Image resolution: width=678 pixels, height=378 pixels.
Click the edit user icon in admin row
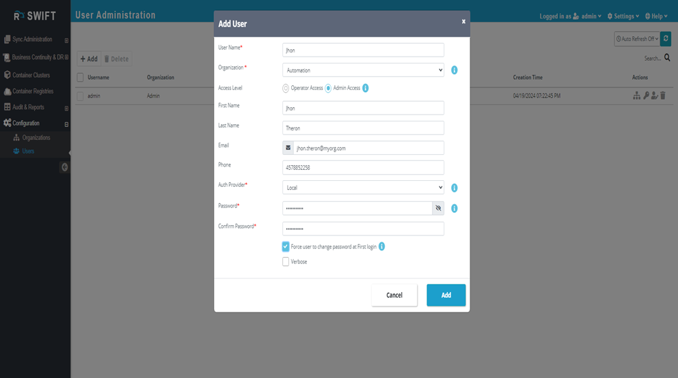tap(655, 96)
